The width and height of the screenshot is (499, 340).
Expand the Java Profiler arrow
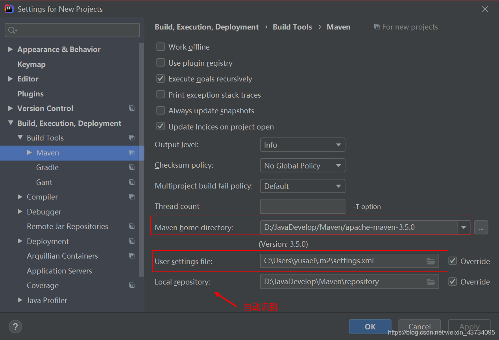coord(20,300)
